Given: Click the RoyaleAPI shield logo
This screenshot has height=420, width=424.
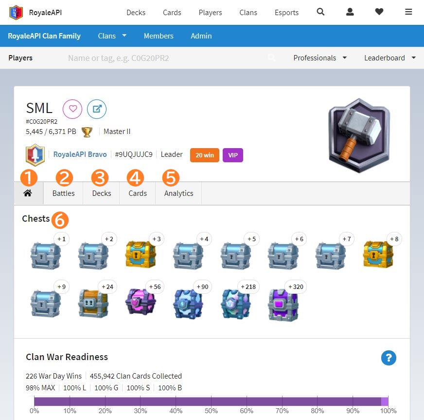Looking at the screenshot, I should (x=16, y=13).
